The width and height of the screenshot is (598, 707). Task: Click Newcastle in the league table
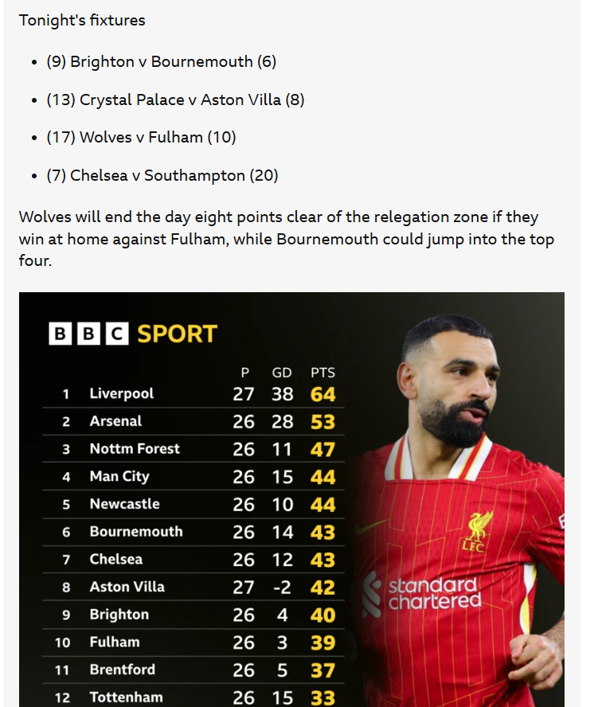point(124,504)
